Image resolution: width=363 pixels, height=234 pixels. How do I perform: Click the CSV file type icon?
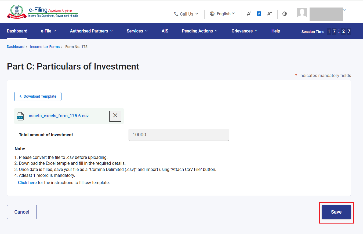(20, 116)
